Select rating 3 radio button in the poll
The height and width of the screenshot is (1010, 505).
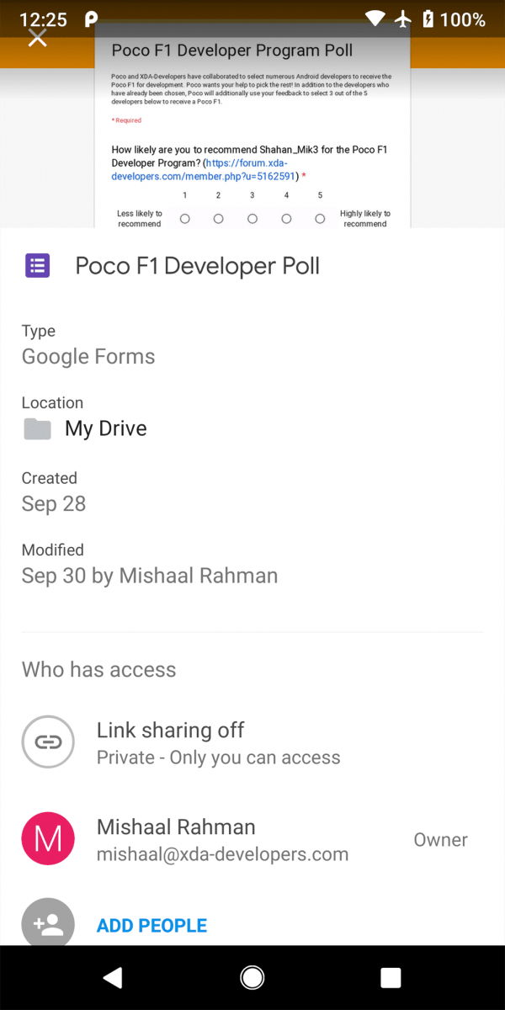pyautogui.click(x=252, y=218)
